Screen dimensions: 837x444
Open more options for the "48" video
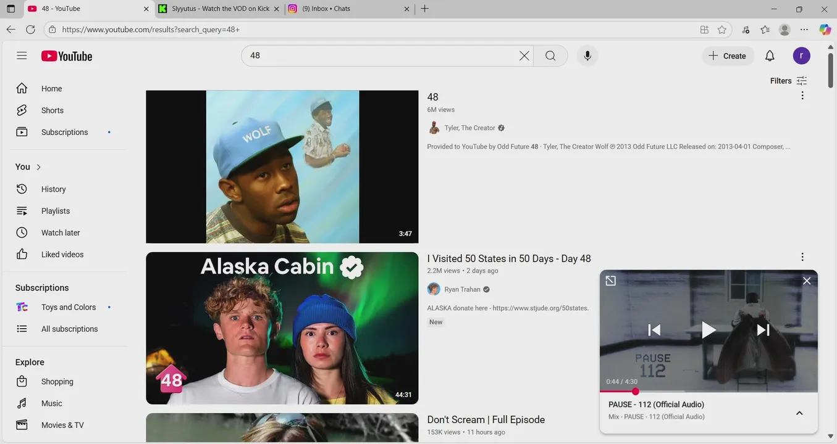[802, 96]
